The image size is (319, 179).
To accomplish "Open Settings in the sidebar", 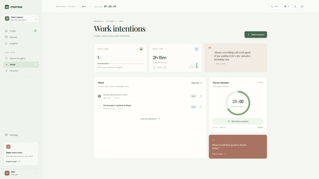I will point(21,135).
